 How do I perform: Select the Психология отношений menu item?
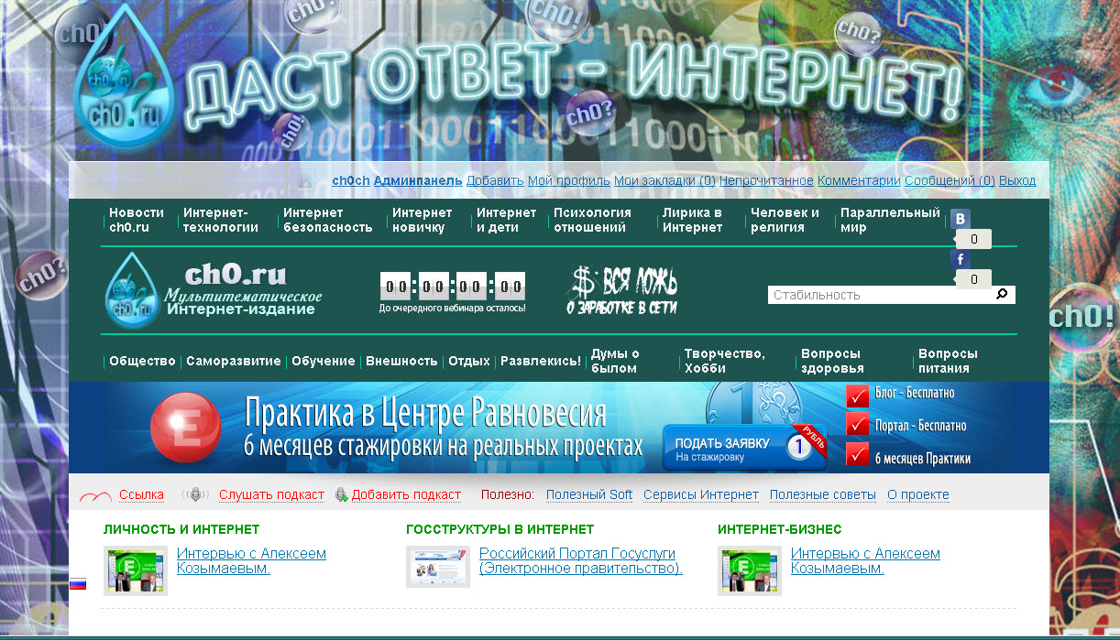click(592, 220)
